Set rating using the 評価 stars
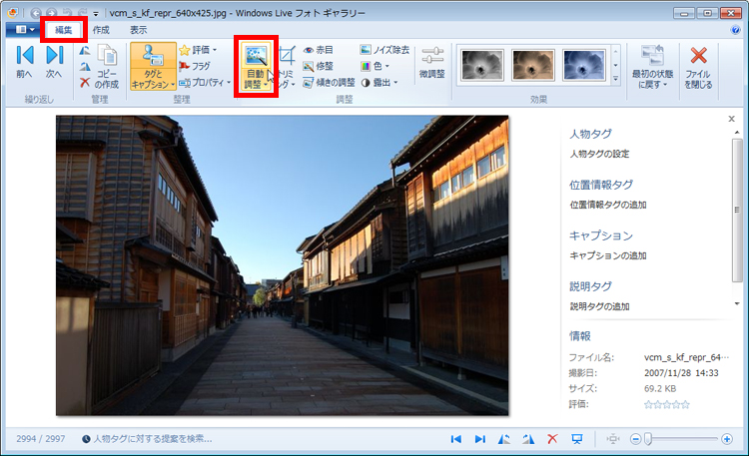Screen dimensions: 749x456 click(667, 404)
